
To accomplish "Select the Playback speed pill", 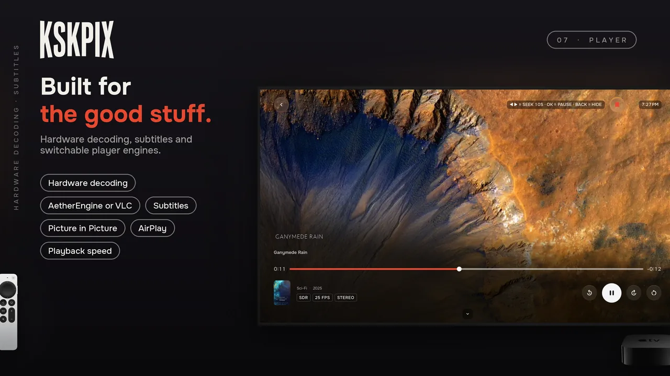I will click(x=80, y=251).
